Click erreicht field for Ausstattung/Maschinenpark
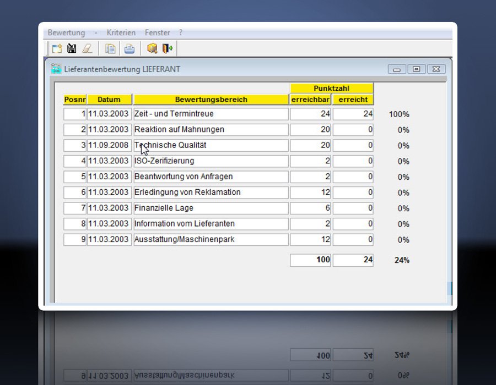The width and height of the screenshot is (496, 385). click(353, 239)
